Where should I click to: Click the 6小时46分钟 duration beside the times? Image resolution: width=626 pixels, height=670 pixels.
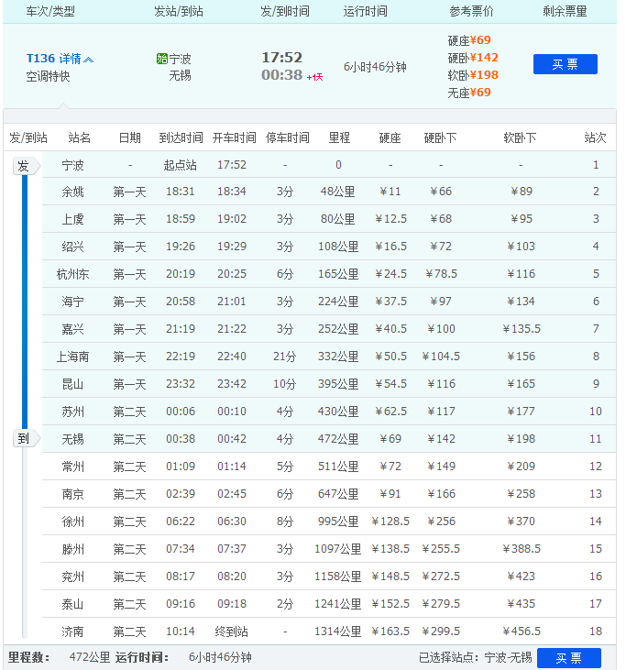[375, 67]
